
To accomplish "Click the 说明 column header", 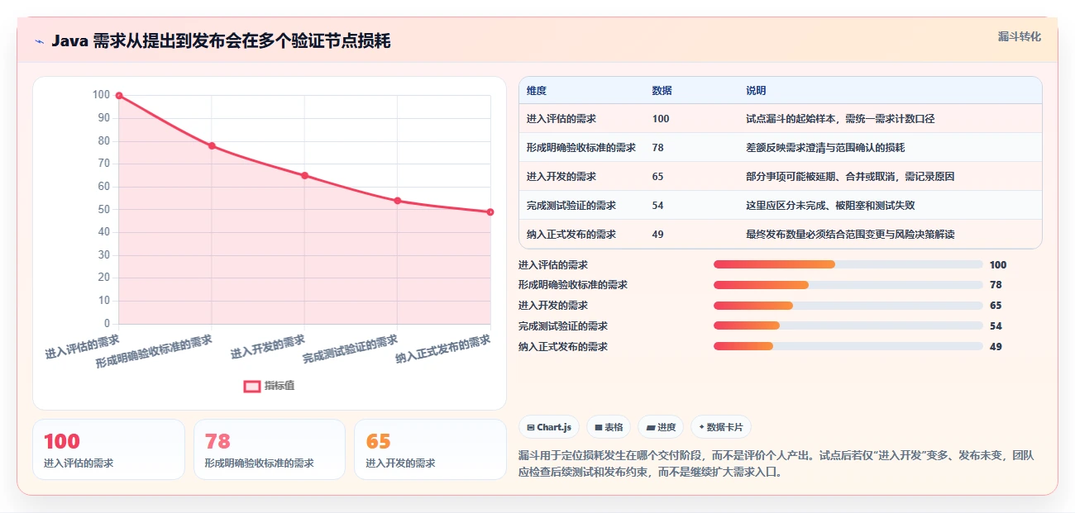I will 756,91.
